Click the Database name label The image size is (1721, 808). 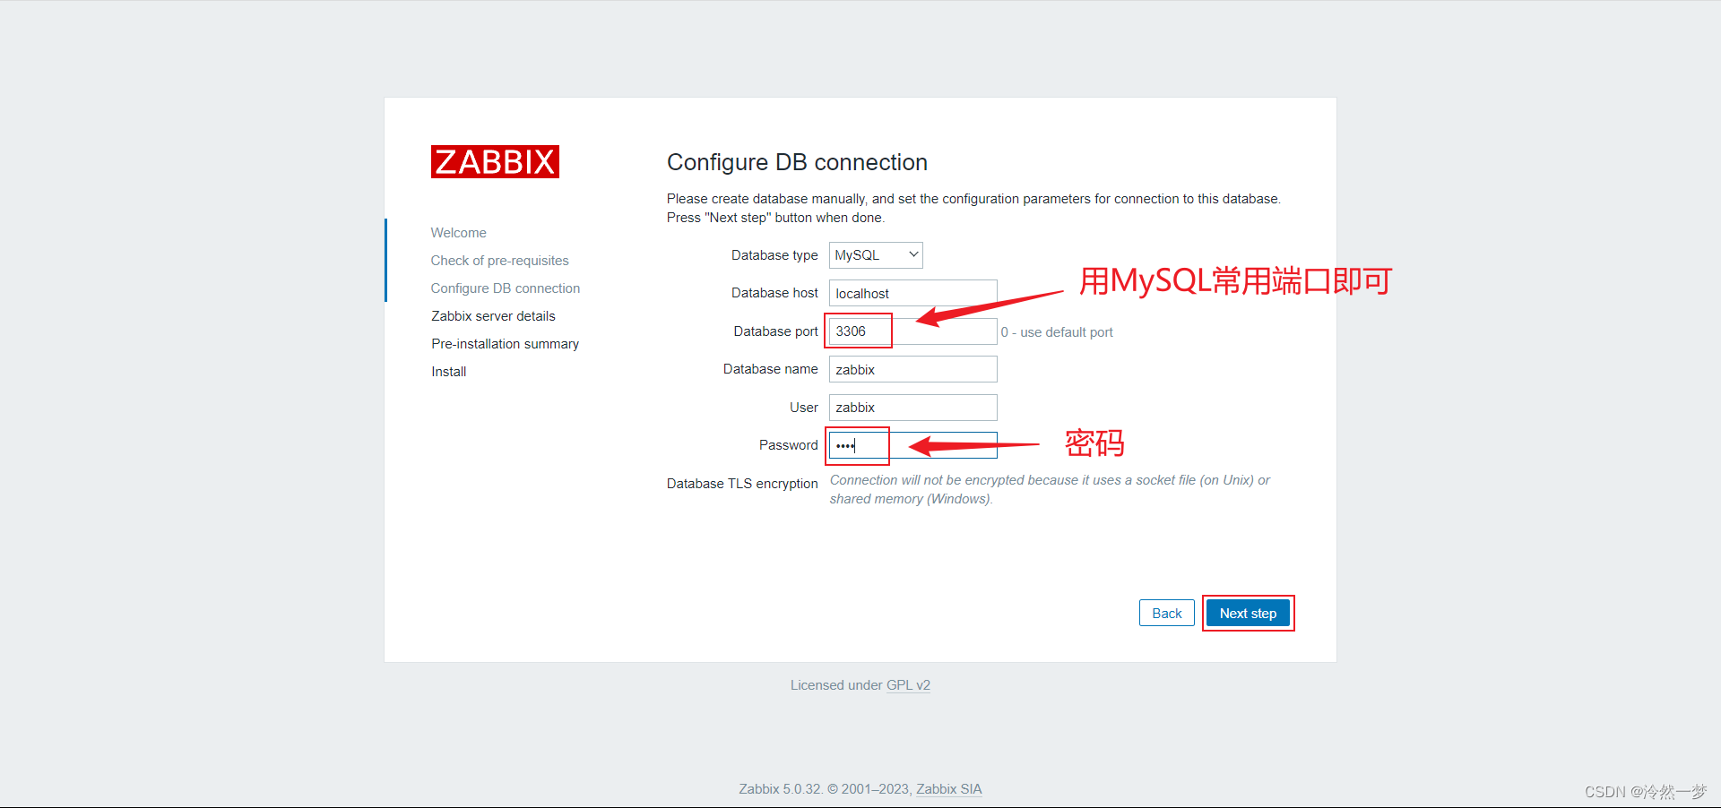[770, 369]
